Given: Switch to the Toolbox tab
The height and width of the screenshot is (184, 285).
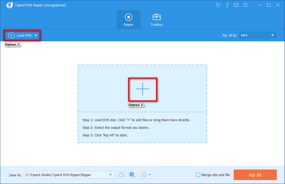Looking at the screenshot, I should pos(156,19).
